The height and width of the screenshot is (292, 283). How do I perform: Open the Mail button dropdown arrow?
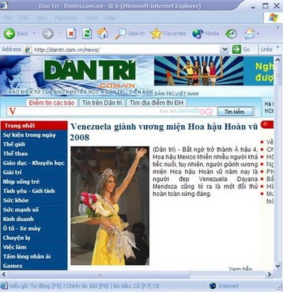point(258,34)
